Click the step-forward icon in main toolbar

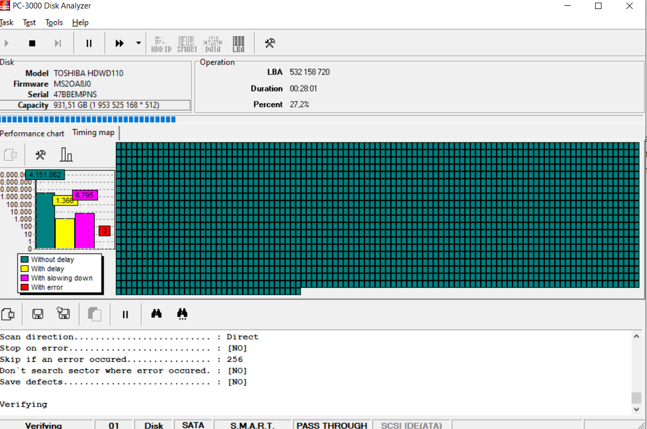[x=58, y=43]
